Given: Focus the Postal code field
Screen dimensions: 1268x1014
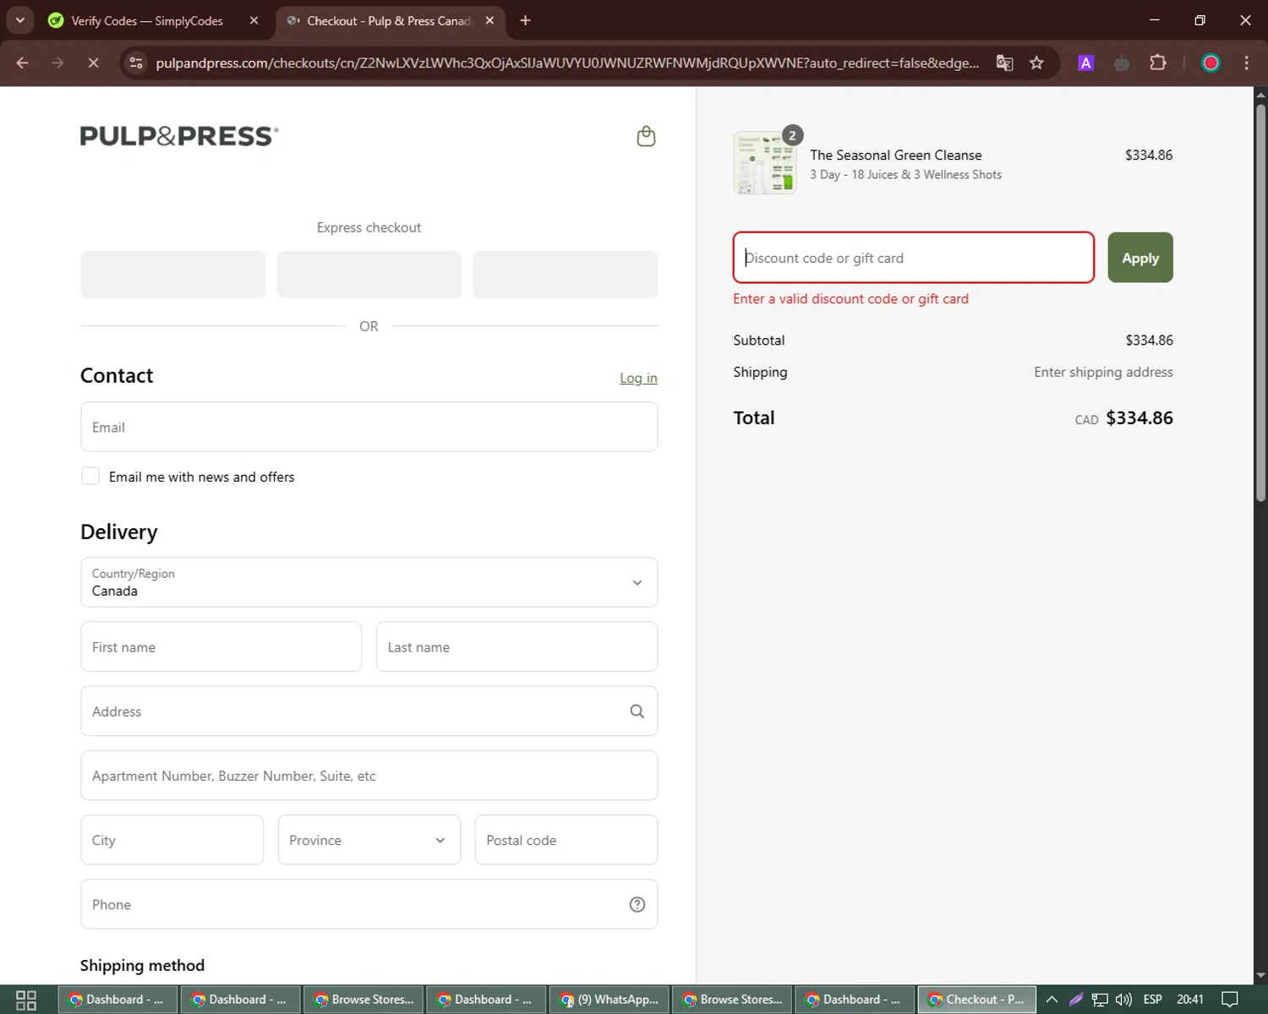Looking at the screenshot, I should [x=566, y=840].
